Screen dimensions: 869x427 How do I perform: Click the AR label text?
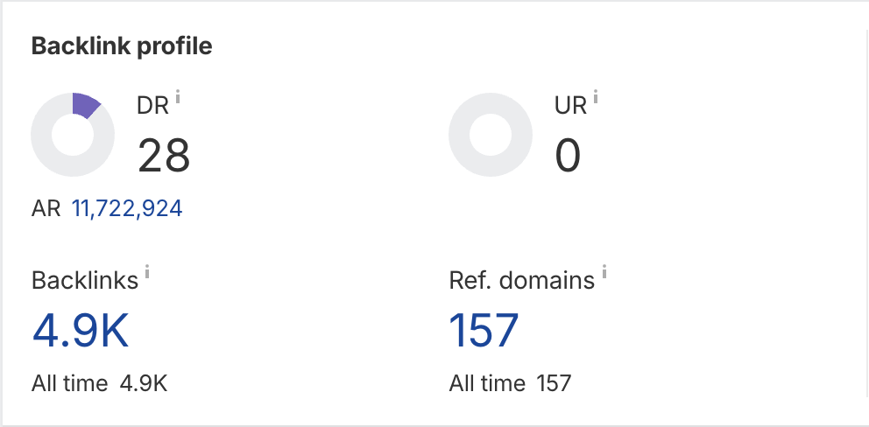tap(47, 208)
